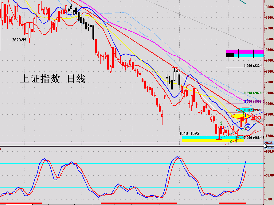Click the 2000 price axis label

tap(269, 104)
